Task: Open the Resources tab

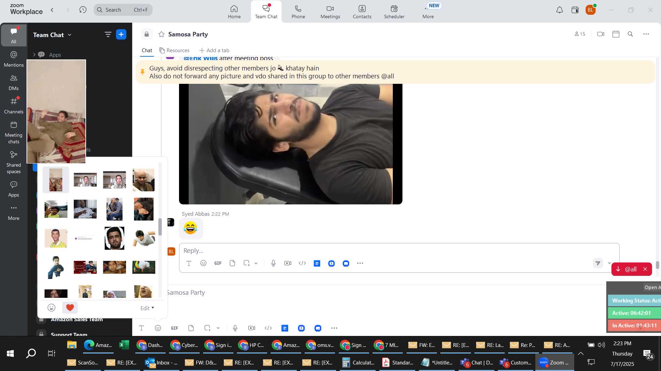Action: point(174,50)
